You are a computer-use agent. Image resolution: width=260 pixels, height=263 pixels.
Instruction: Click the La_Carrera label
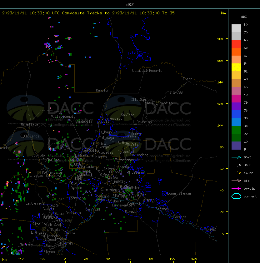click(x=35, y=203)
